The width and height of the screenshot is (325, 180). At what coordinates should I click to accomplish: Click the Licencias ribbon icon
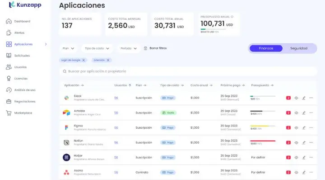pyautogui.click(x=9, y=79)
